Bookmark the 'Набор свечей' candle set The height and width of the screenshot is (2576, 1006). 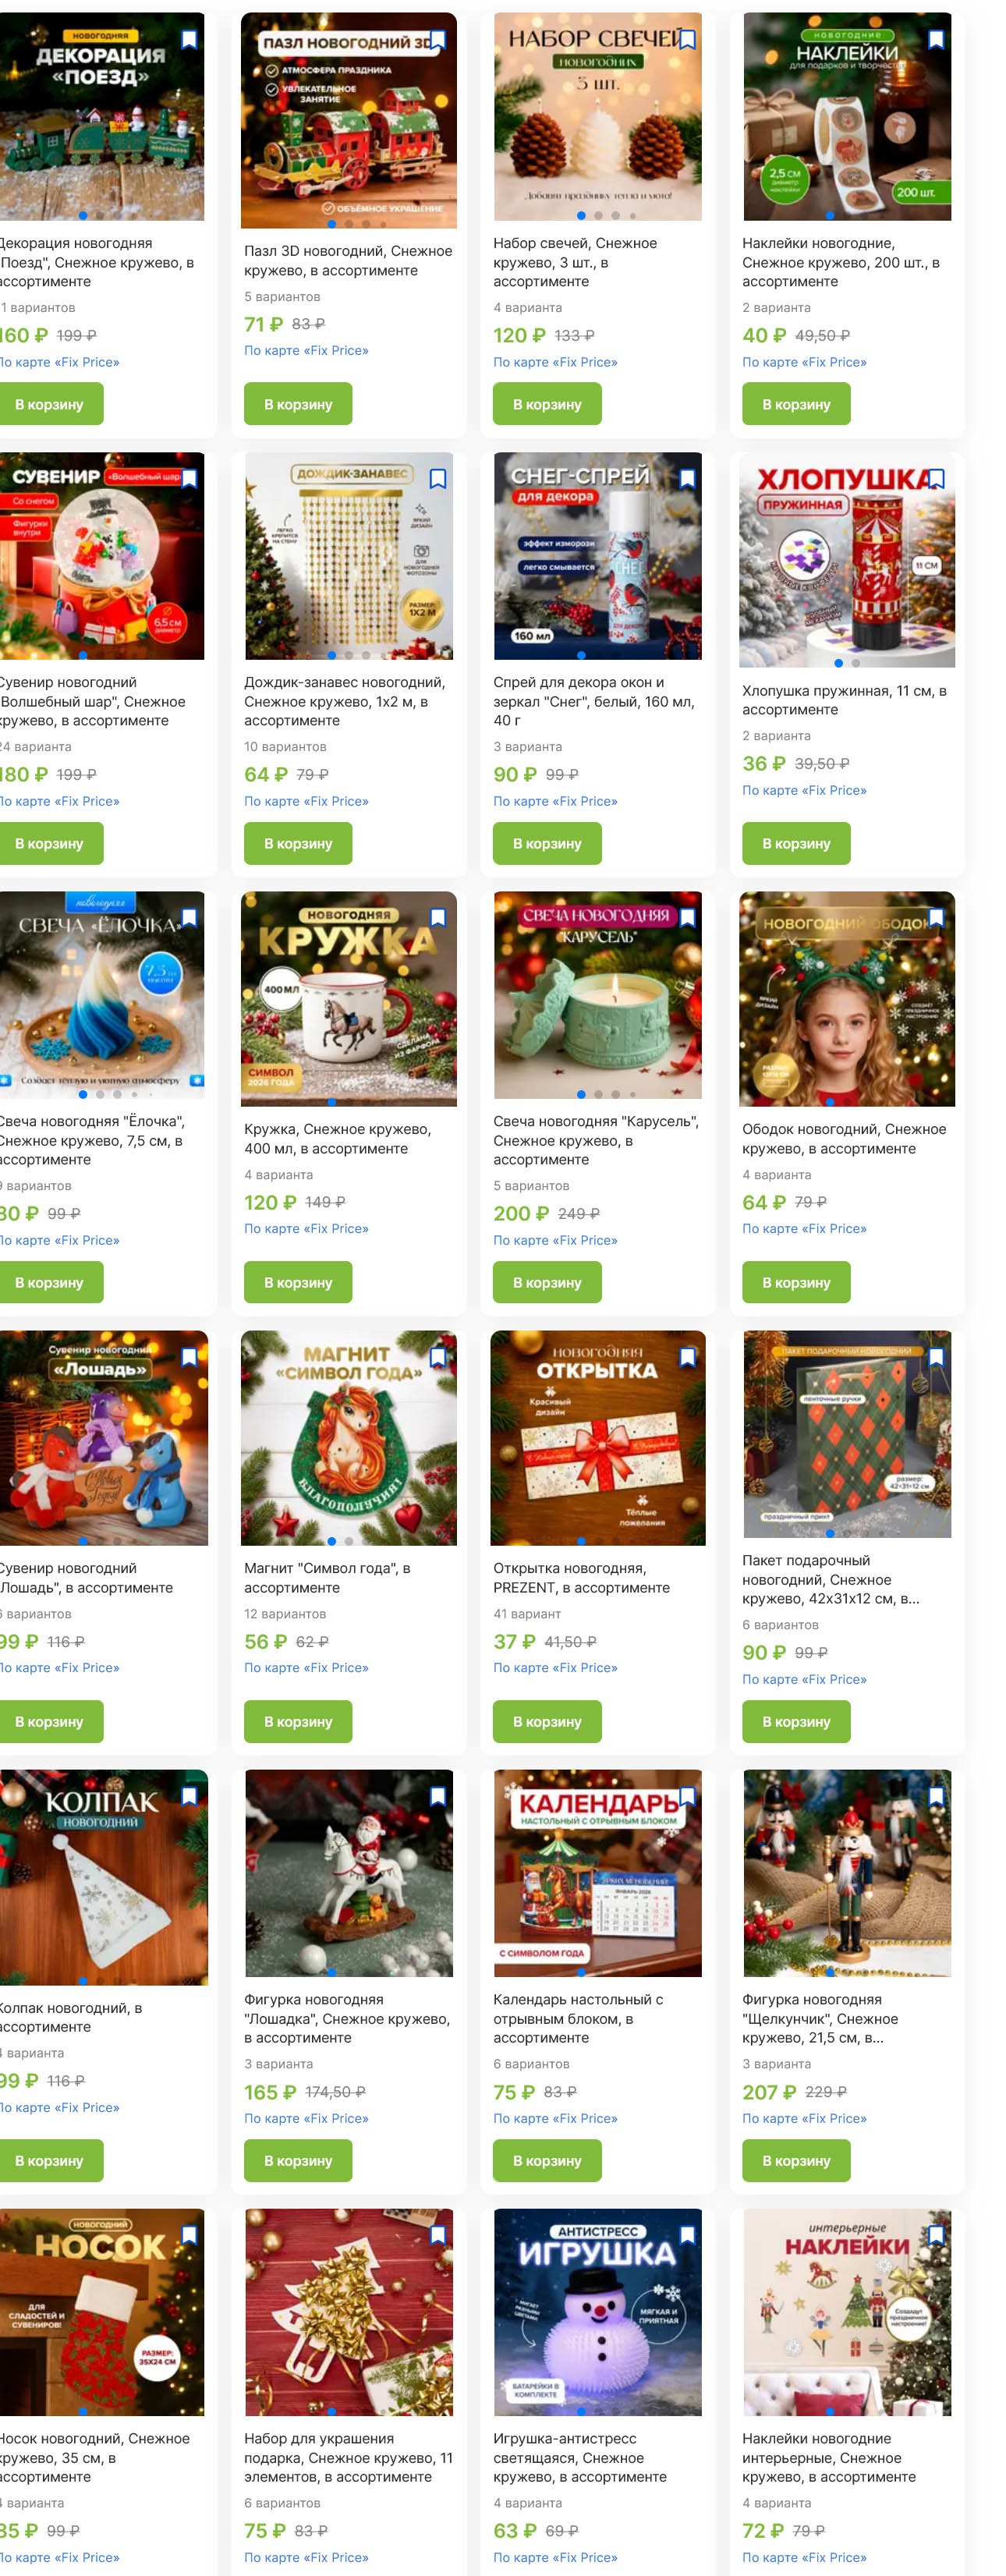pos(687,40)
